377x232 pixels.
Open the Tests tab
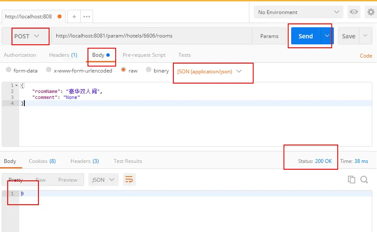(184, 55)
